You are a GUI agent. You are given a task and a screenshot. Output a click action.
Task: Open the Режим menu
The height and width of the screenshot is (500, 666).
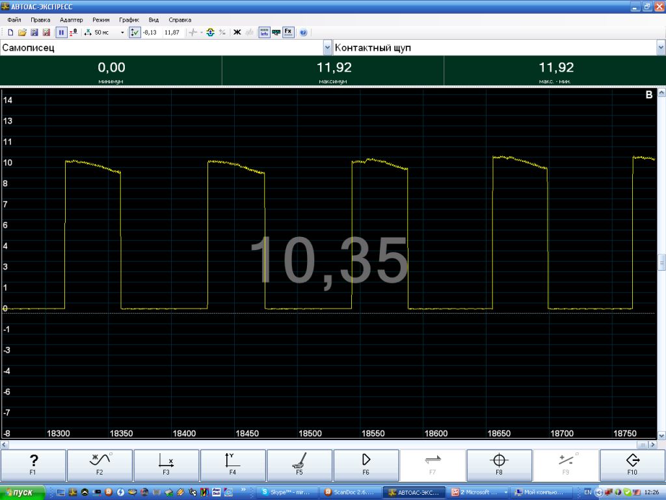pyautogui.click(x=101, y=20)
